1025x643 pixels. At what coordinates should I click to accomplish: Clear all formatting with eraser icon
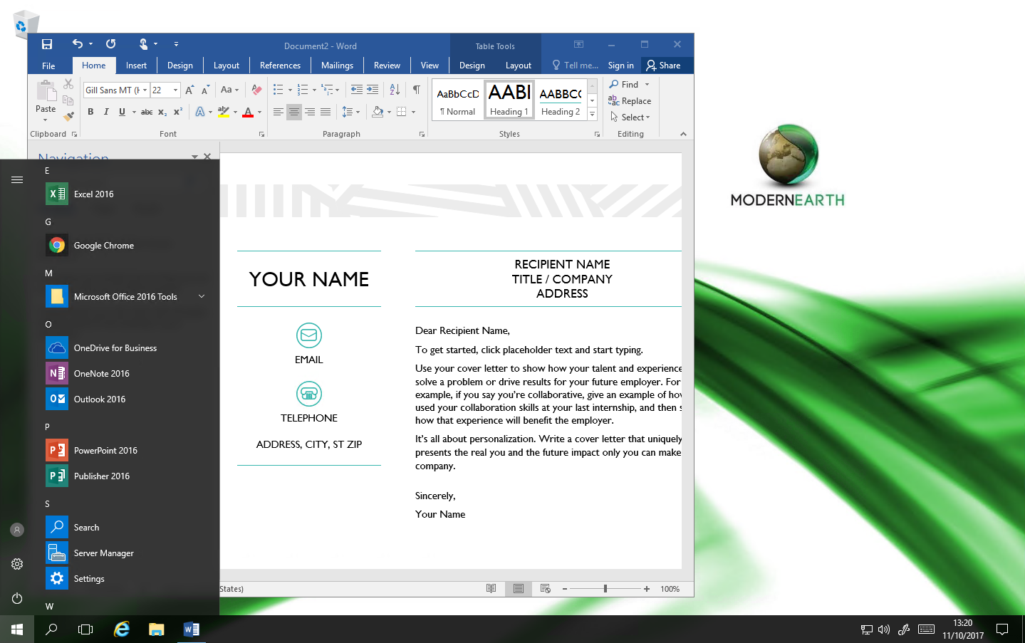[x=256, y=90]
